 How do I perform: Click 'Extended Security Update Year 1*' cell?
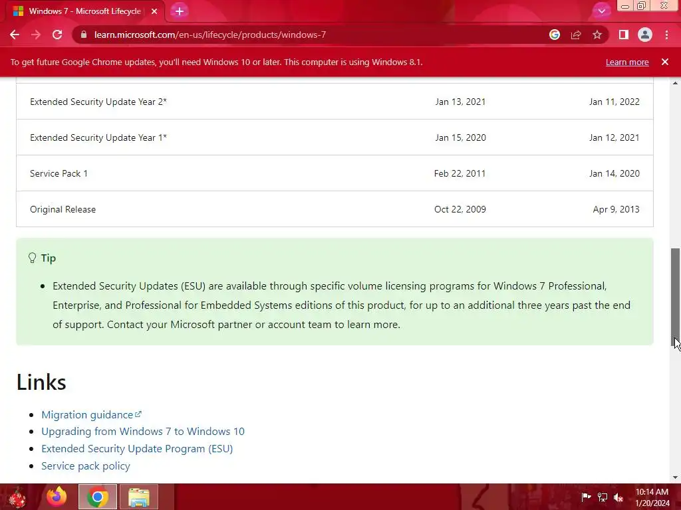point(98,138)
